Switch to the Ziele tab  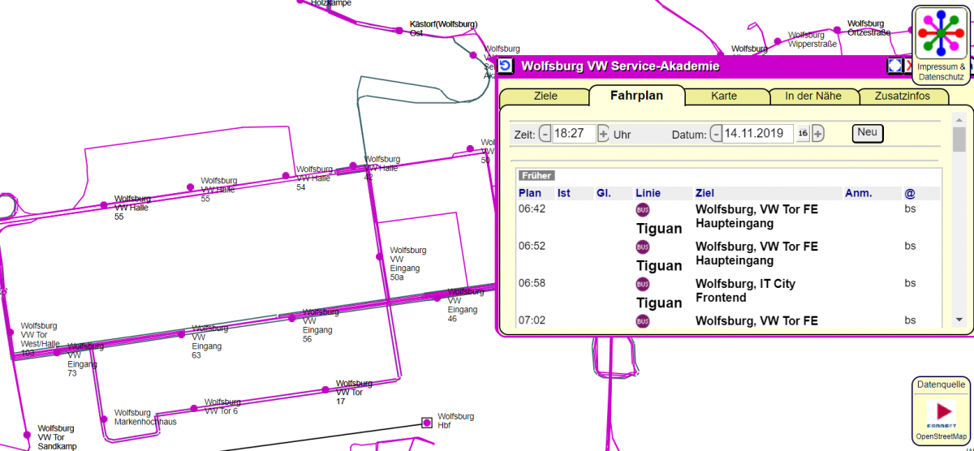[x=545, y=96]
